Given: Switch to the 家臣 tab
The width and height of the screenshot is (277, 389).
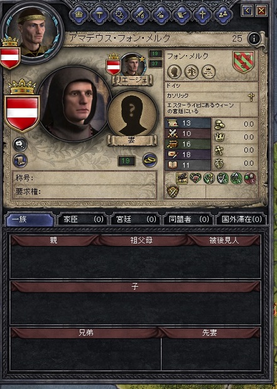Looking at the screenshot, I should click(x=82, y=220).
